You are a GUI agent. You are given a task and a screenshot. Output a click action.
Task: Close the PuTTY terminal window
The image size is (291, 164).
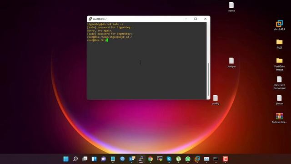coord(205,19)
